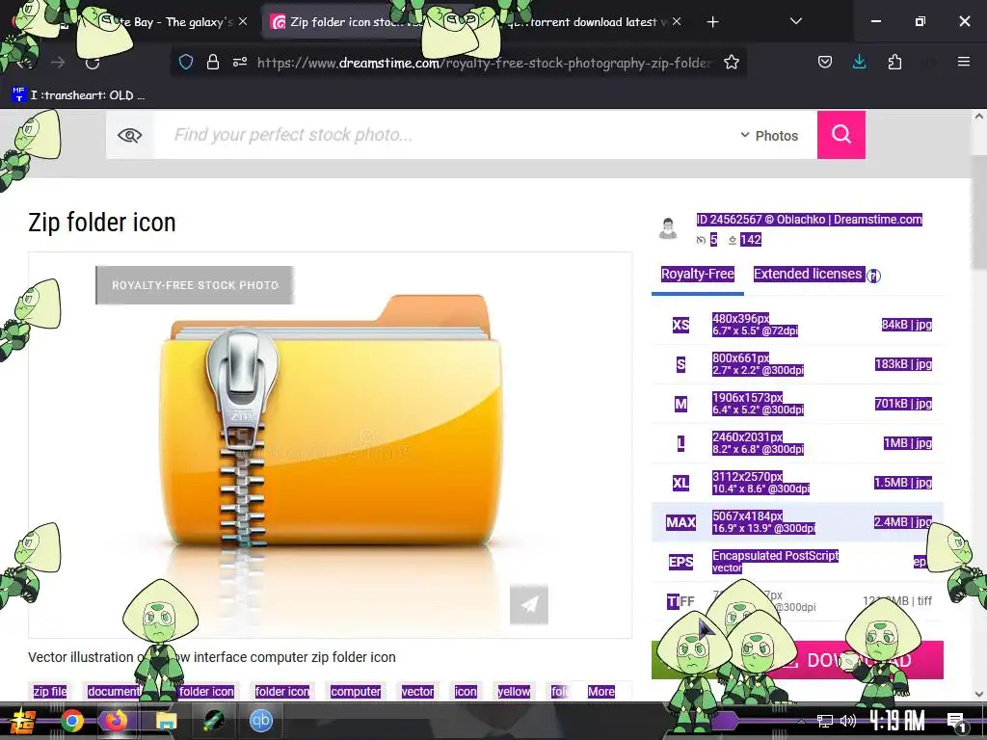
Task: Open qBittorrent from the taskbar
Action: pos(260,721)
